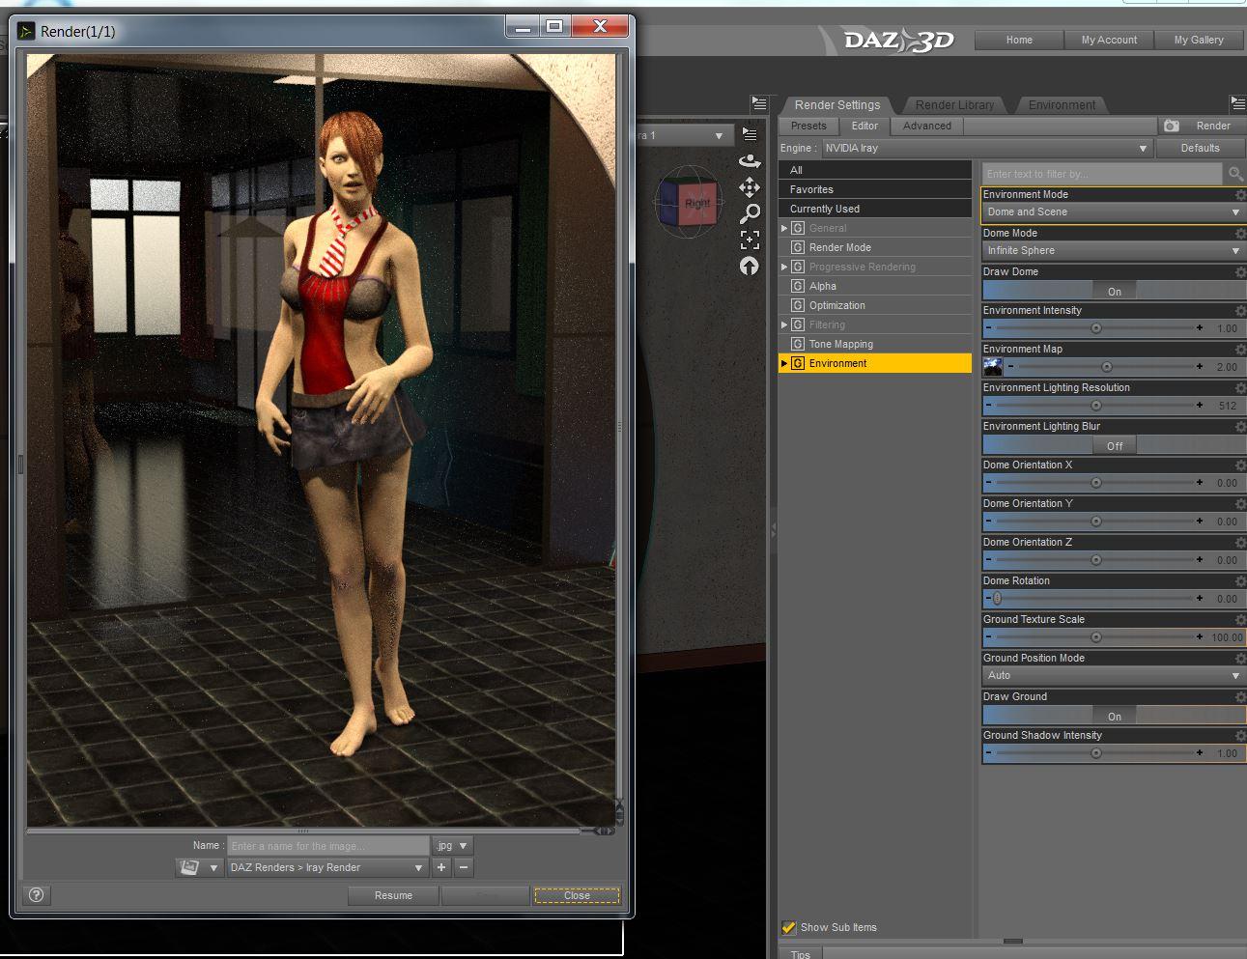Open the Ground Position Mode dropdown

1114,676
